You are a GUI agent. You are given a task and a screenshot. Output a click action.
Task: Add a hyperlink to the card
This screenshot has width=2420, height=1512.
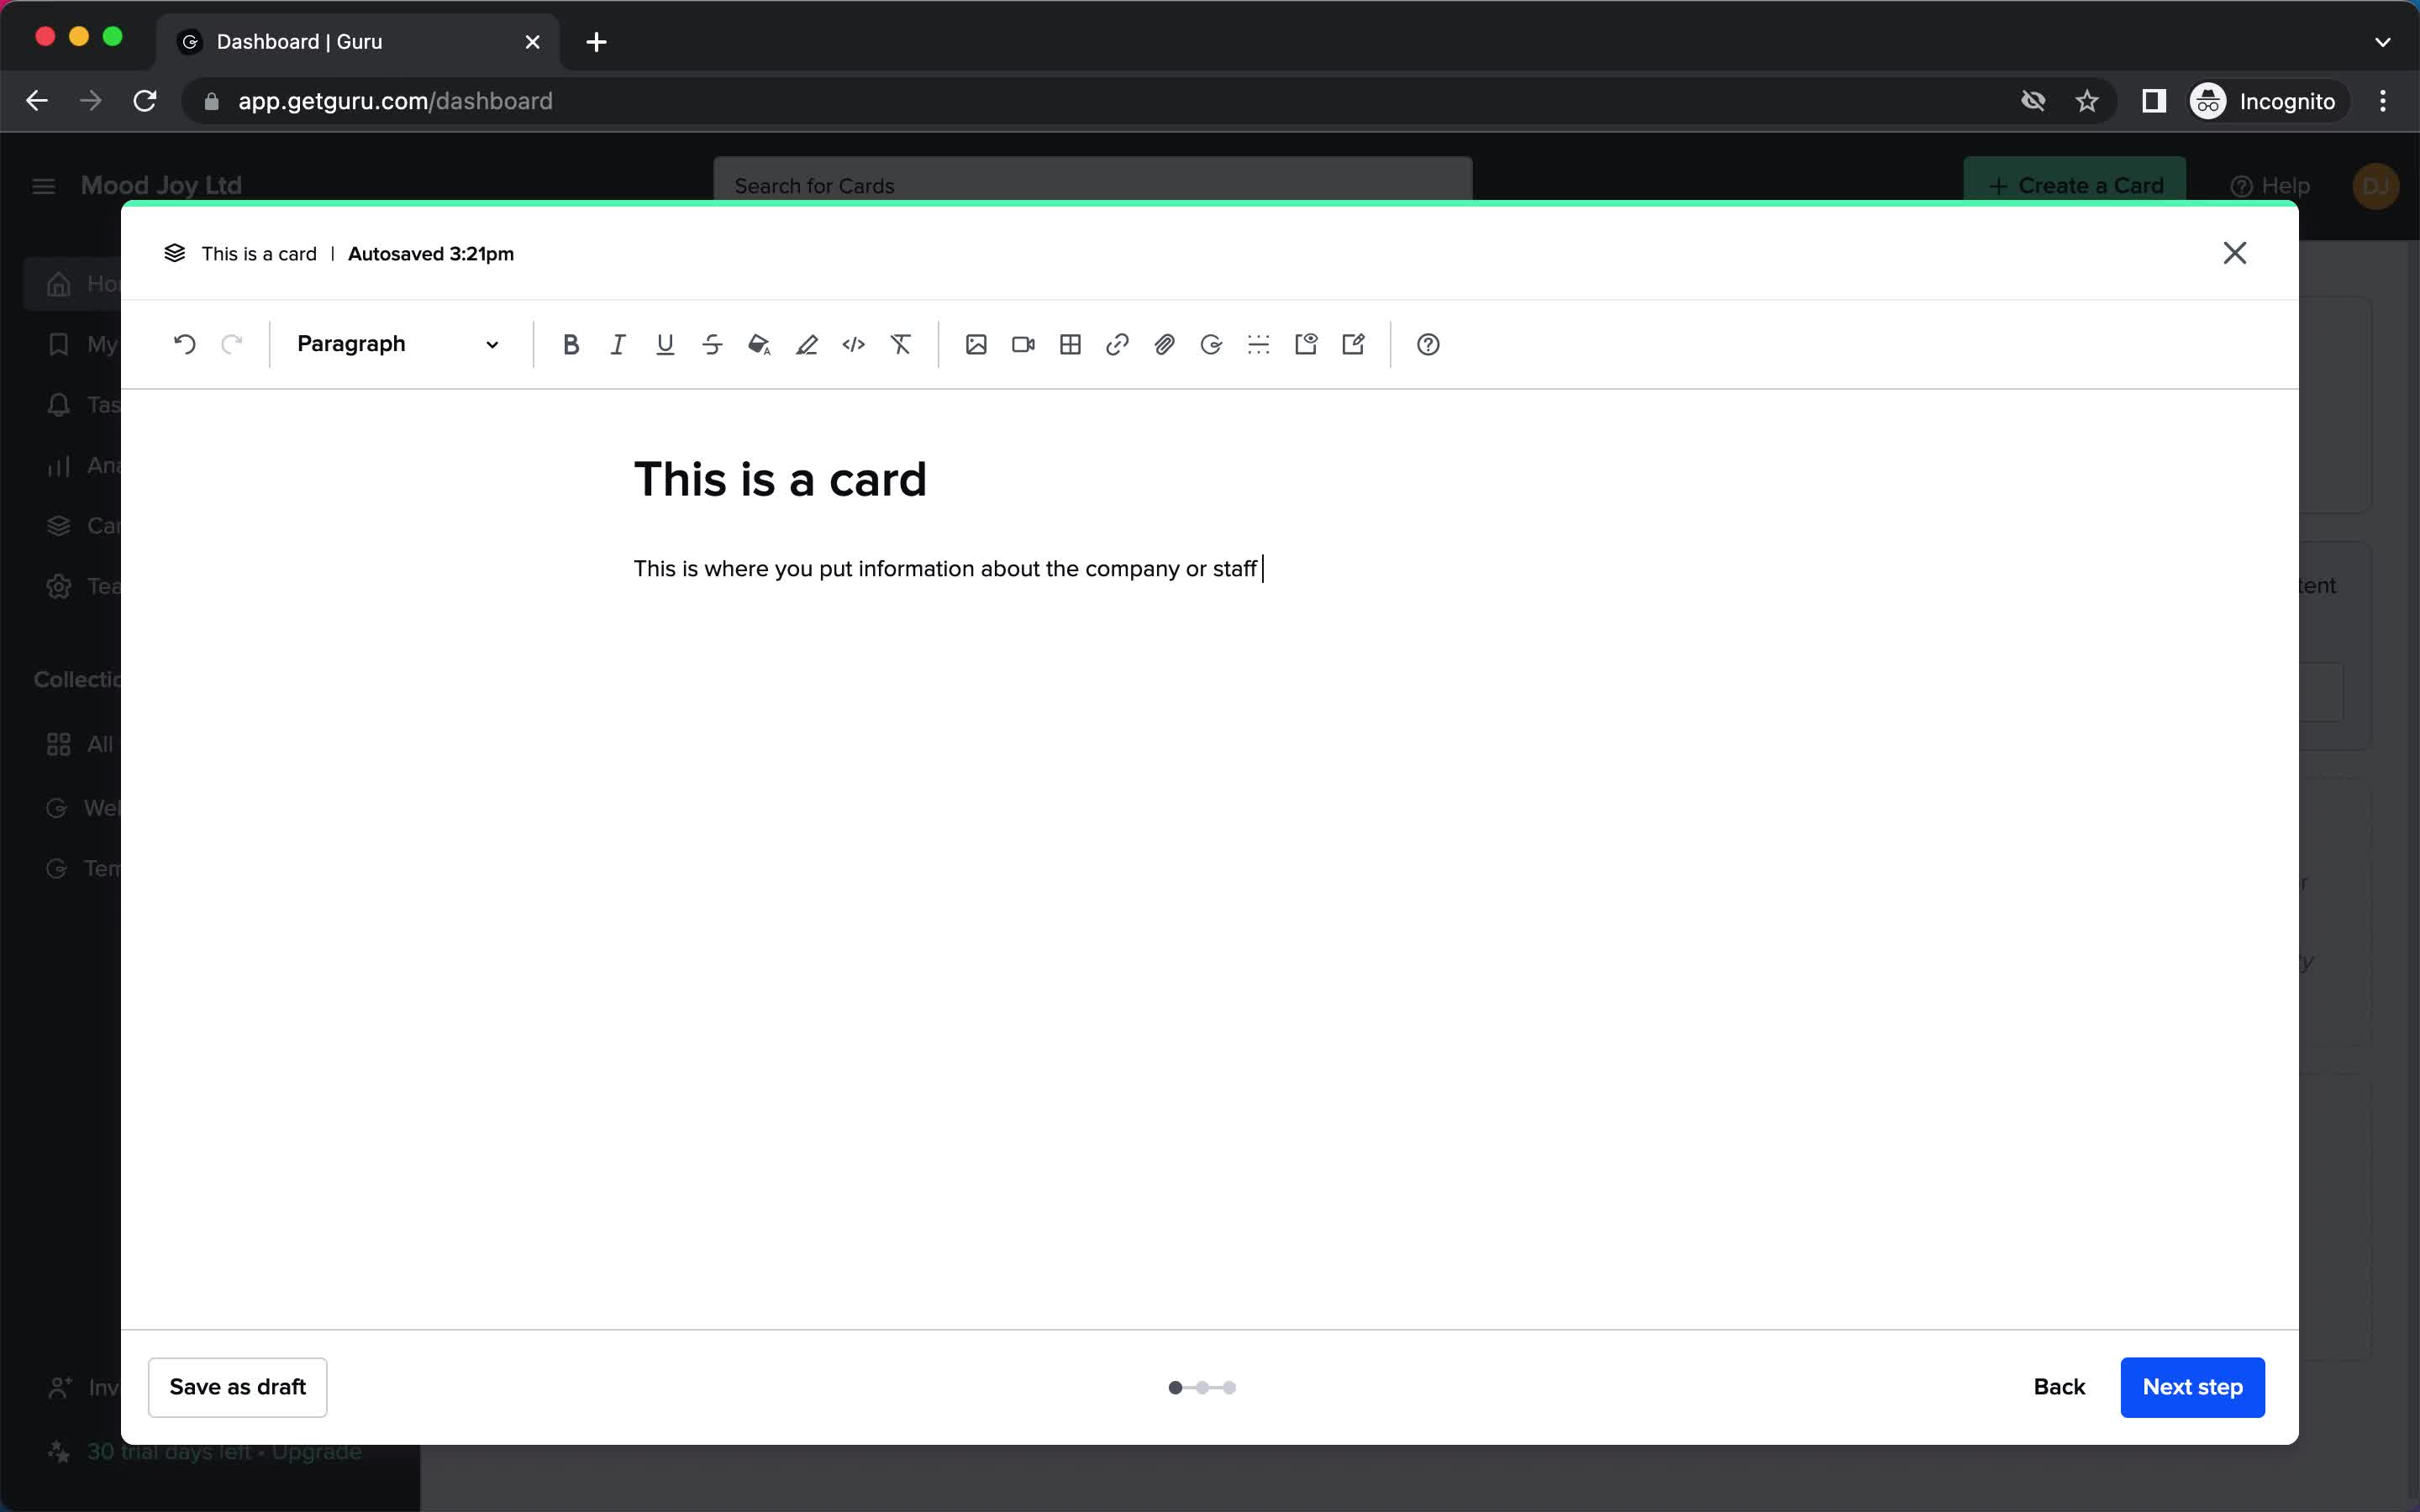click(1118, 344)
